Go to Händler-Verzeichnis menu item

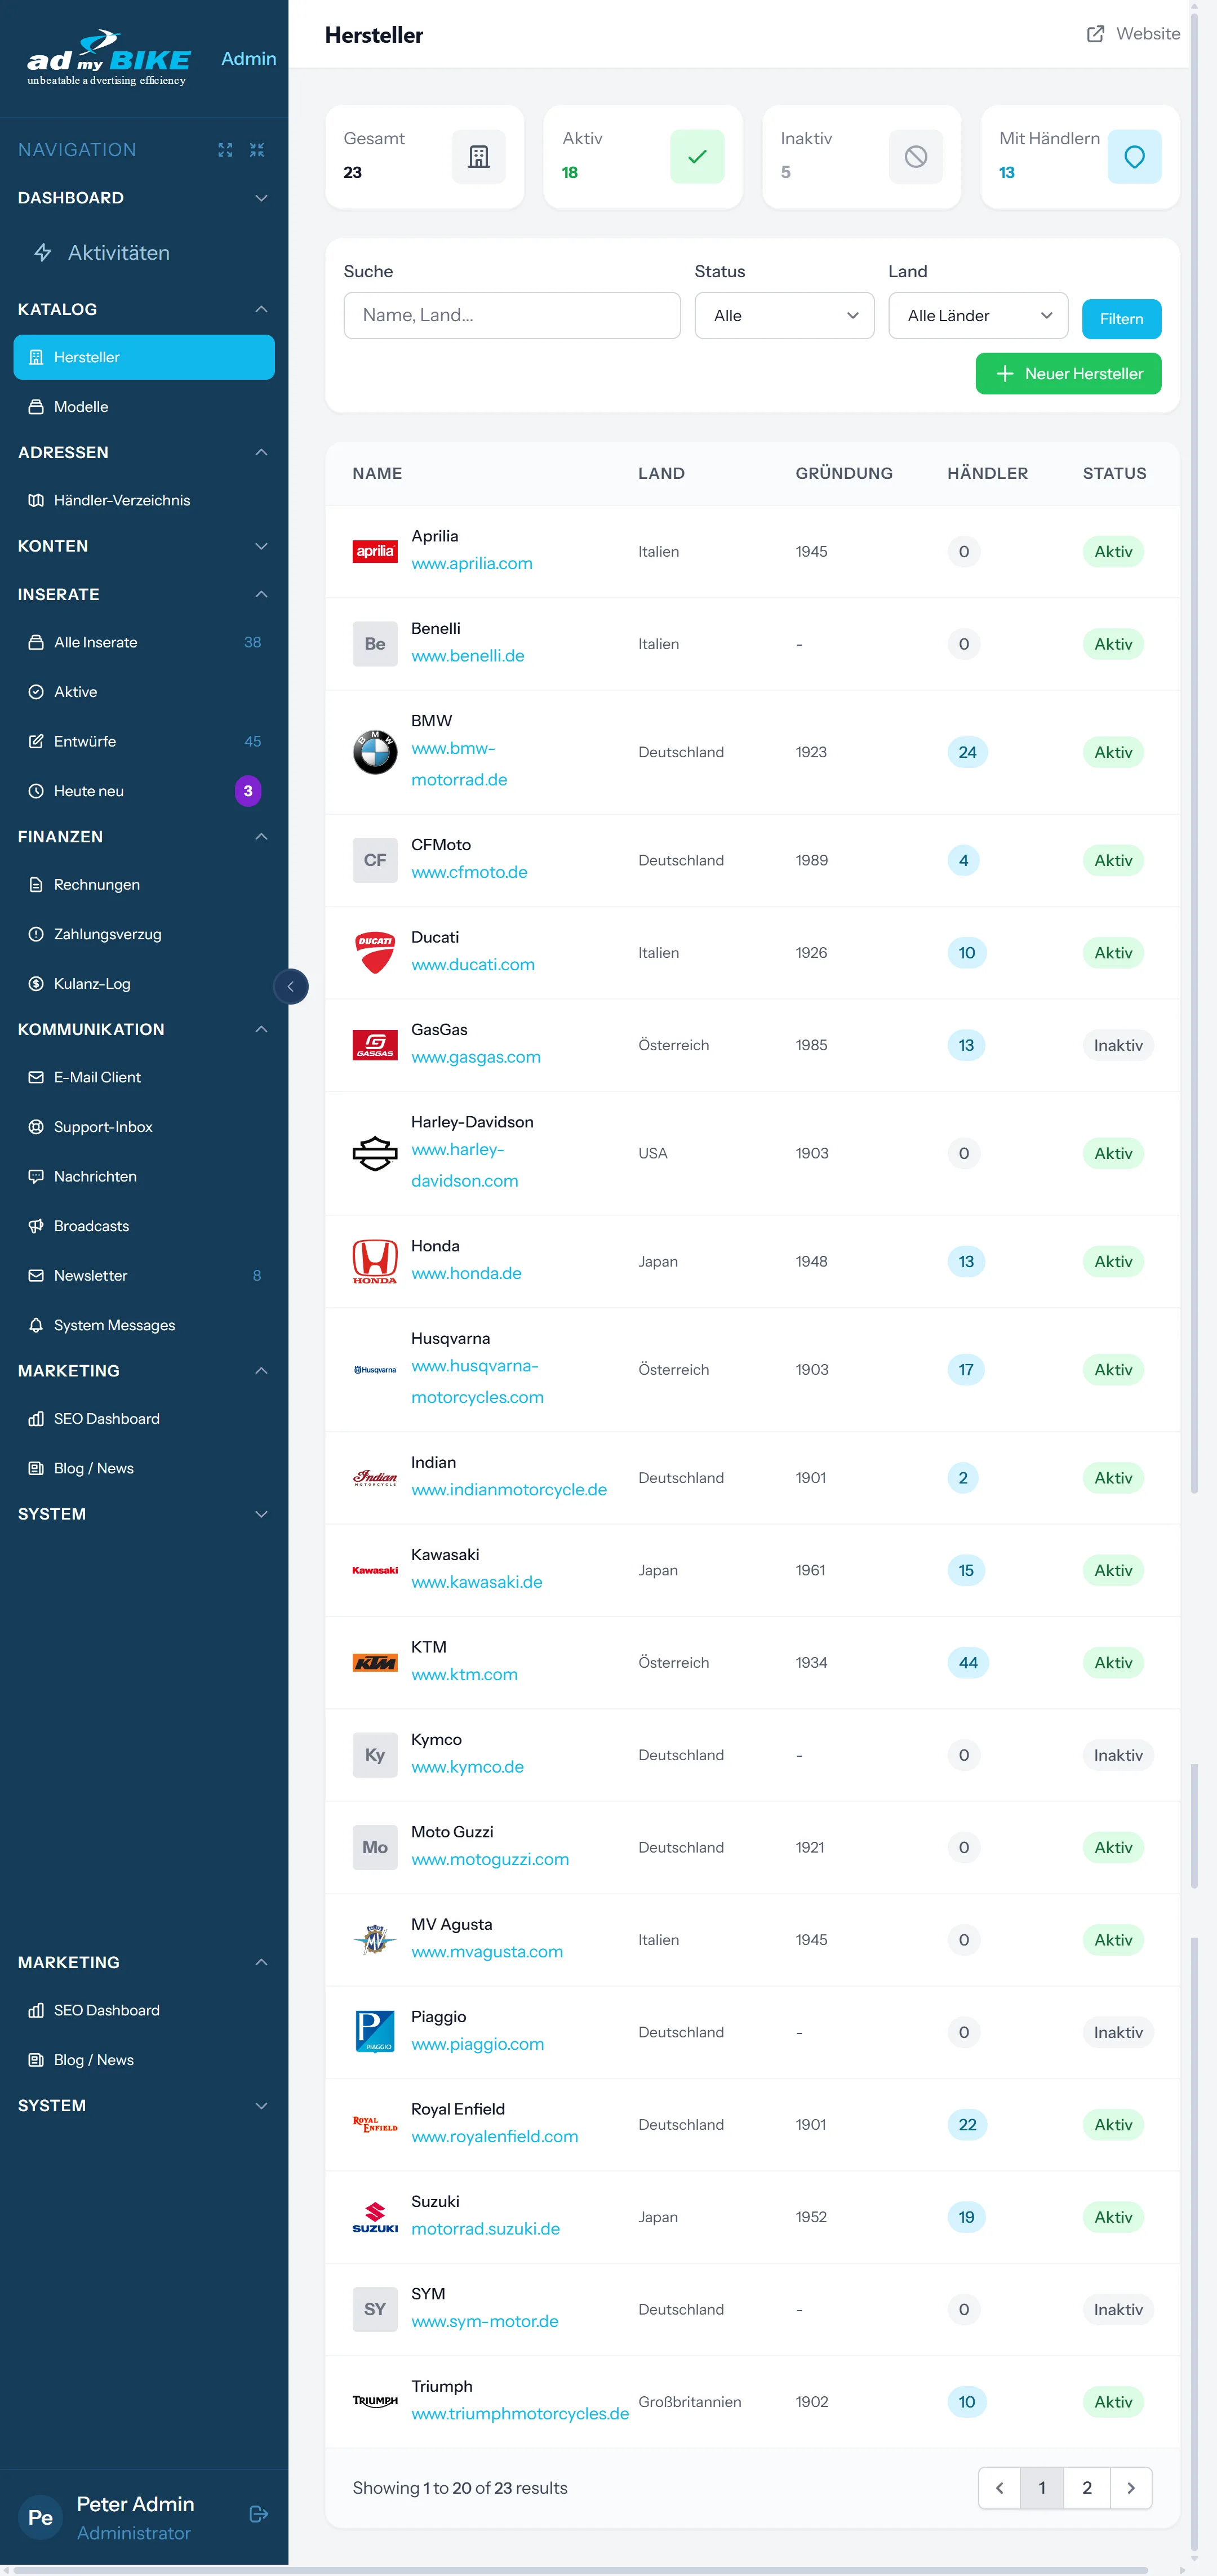click(121, 500)
